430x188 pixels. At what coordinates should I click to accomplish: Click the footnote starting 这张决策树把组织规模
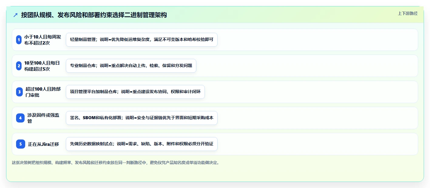point(115,163)
